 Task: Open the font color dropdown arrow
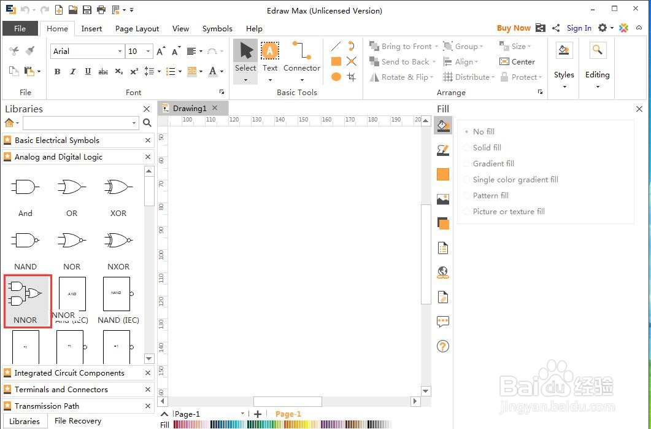coord(221,71)
